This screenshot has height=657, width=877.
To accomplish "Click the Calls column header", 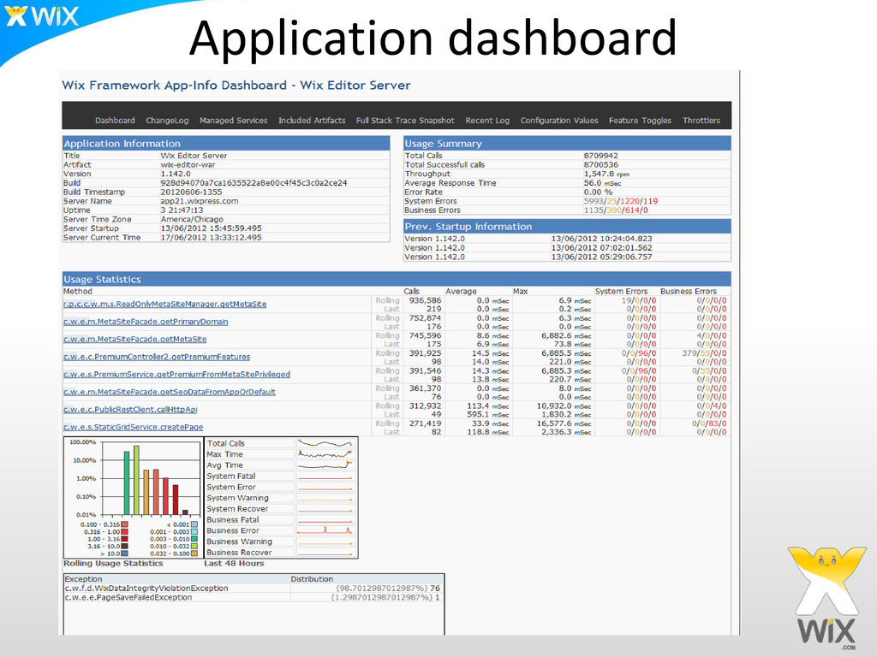I will pyautogui.click(x=412, y=291).
